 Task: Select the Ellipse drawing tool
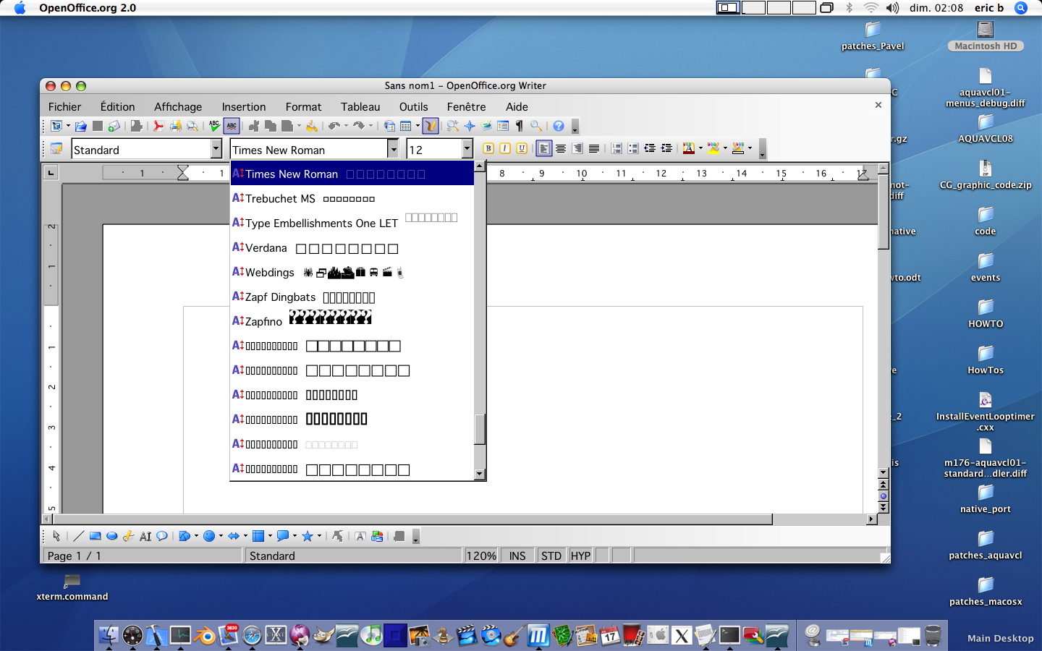click(111, 536)
